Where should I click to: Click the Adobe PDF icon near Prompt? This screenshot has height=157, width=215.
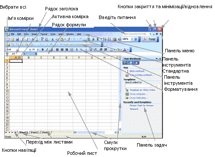click(x=144, y=39)
